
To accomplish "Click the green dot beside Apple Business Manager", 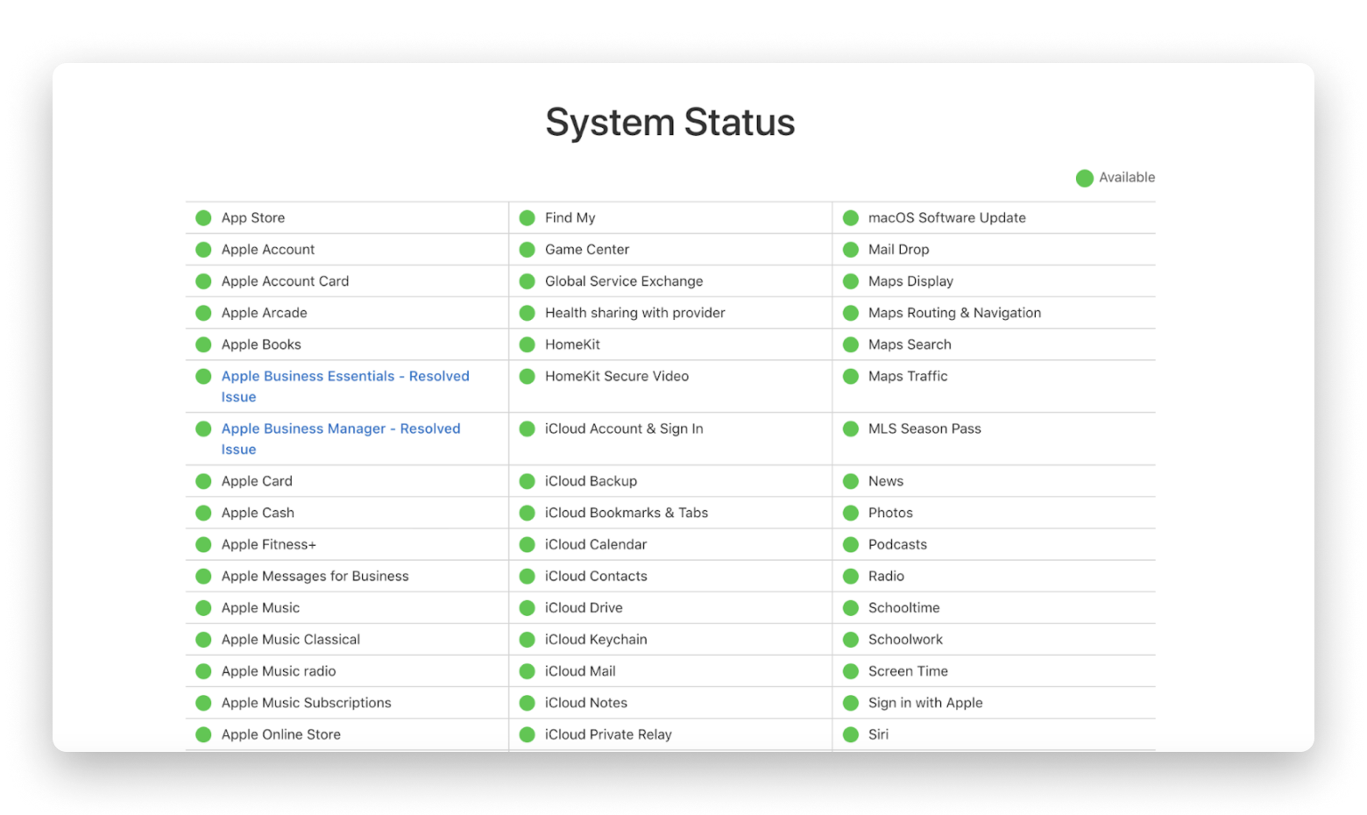I will click(203, 429).
